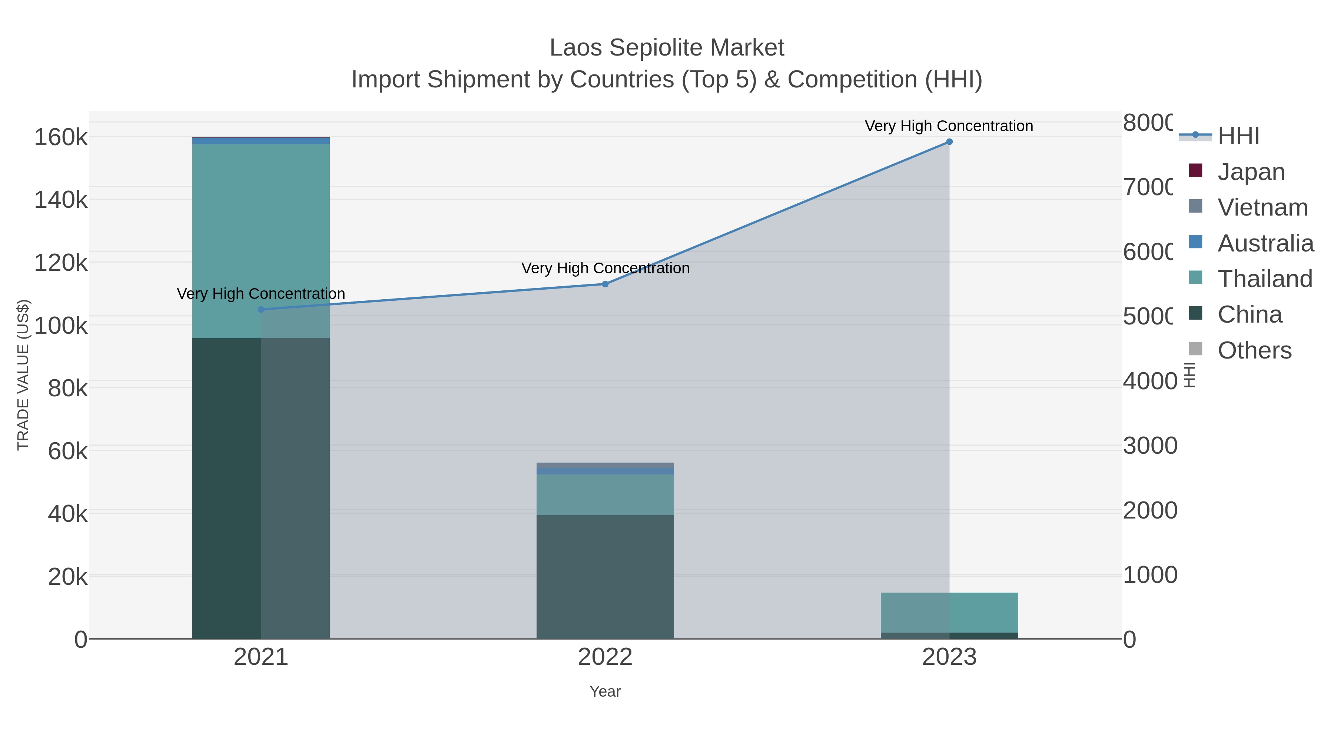
Task: Click the 60k left axis tick label
Action: (68, 451)
